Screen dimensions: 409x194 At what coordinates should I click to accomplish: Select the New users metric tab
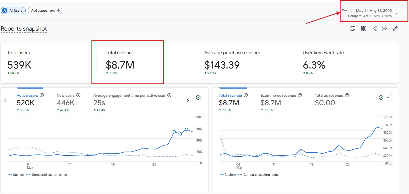click(x=66, y=95)
